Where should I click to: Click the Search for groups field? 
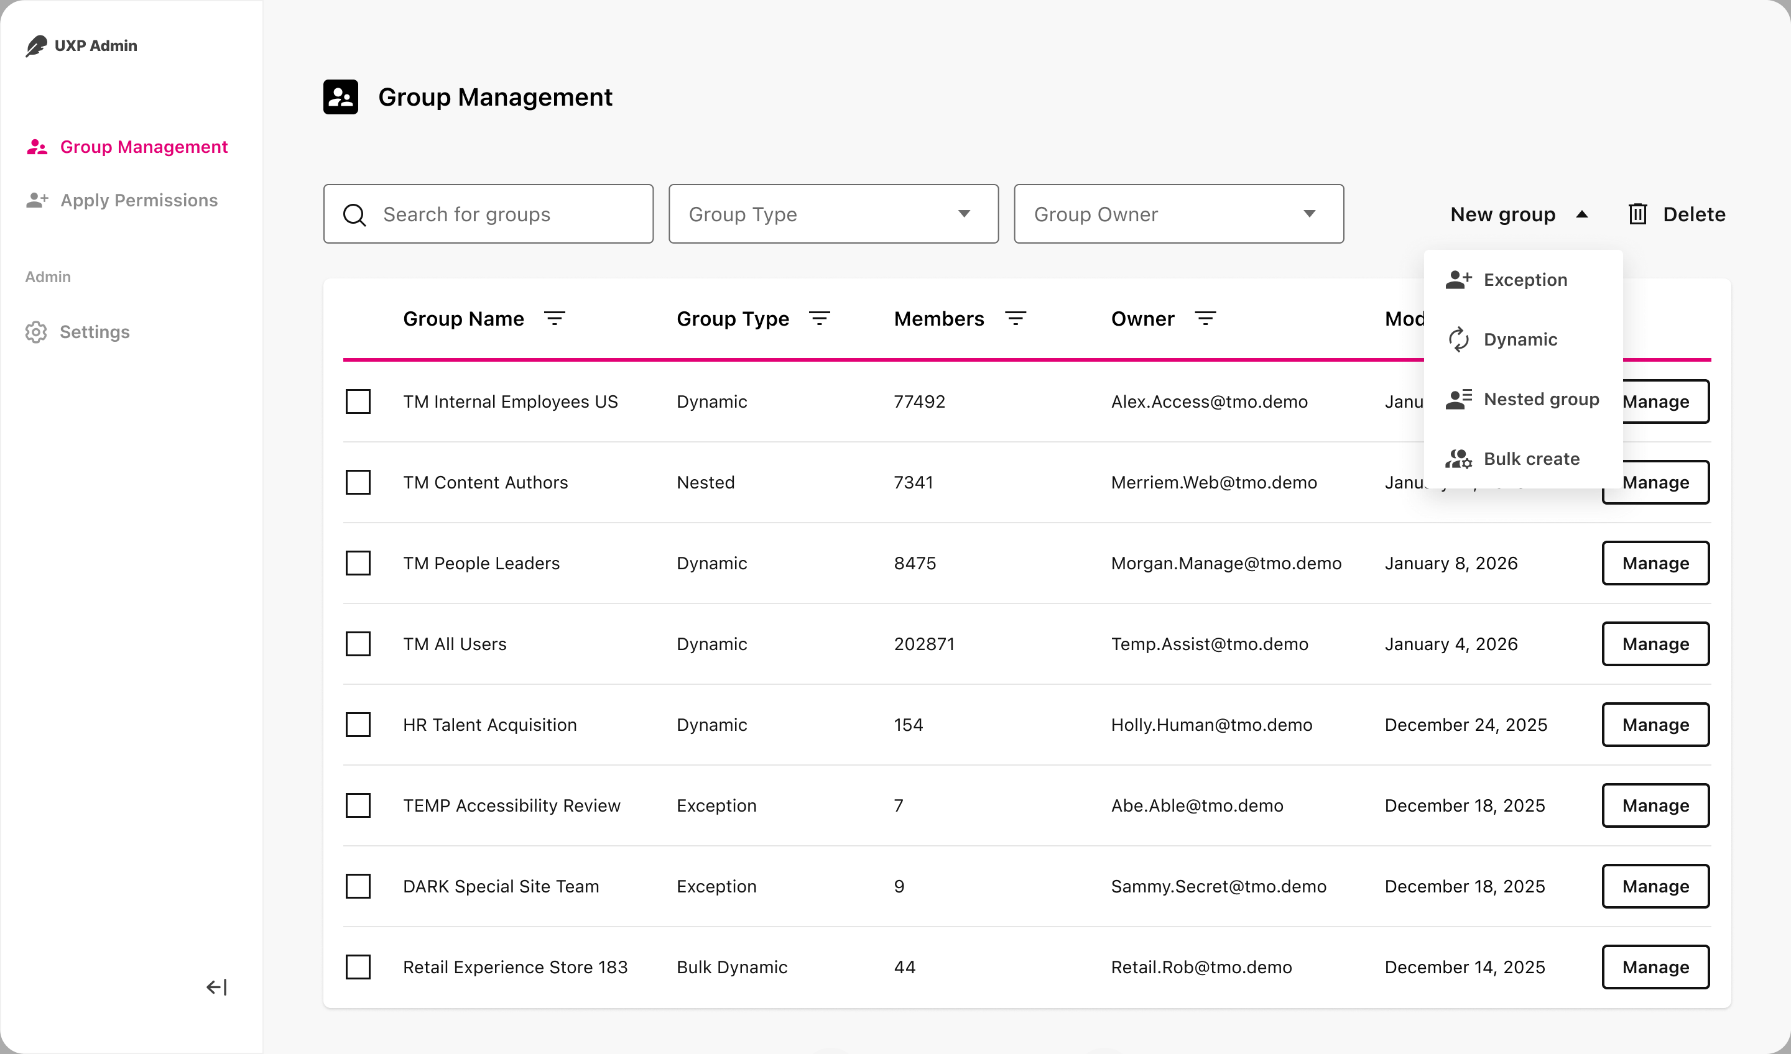[488, 214]
